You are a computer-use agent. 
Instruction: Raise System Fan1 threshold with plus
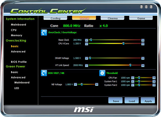coord(154,82)
